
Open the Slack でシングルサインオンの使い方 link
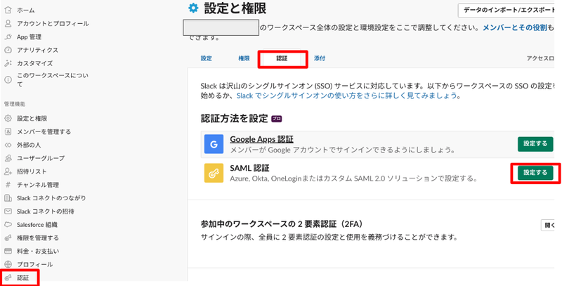click(x=347, y=96)
